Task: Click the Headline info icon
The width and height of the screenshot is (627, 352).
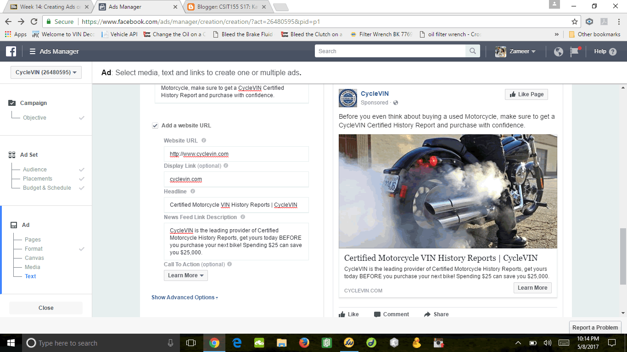Action: (x=193, y=191)
